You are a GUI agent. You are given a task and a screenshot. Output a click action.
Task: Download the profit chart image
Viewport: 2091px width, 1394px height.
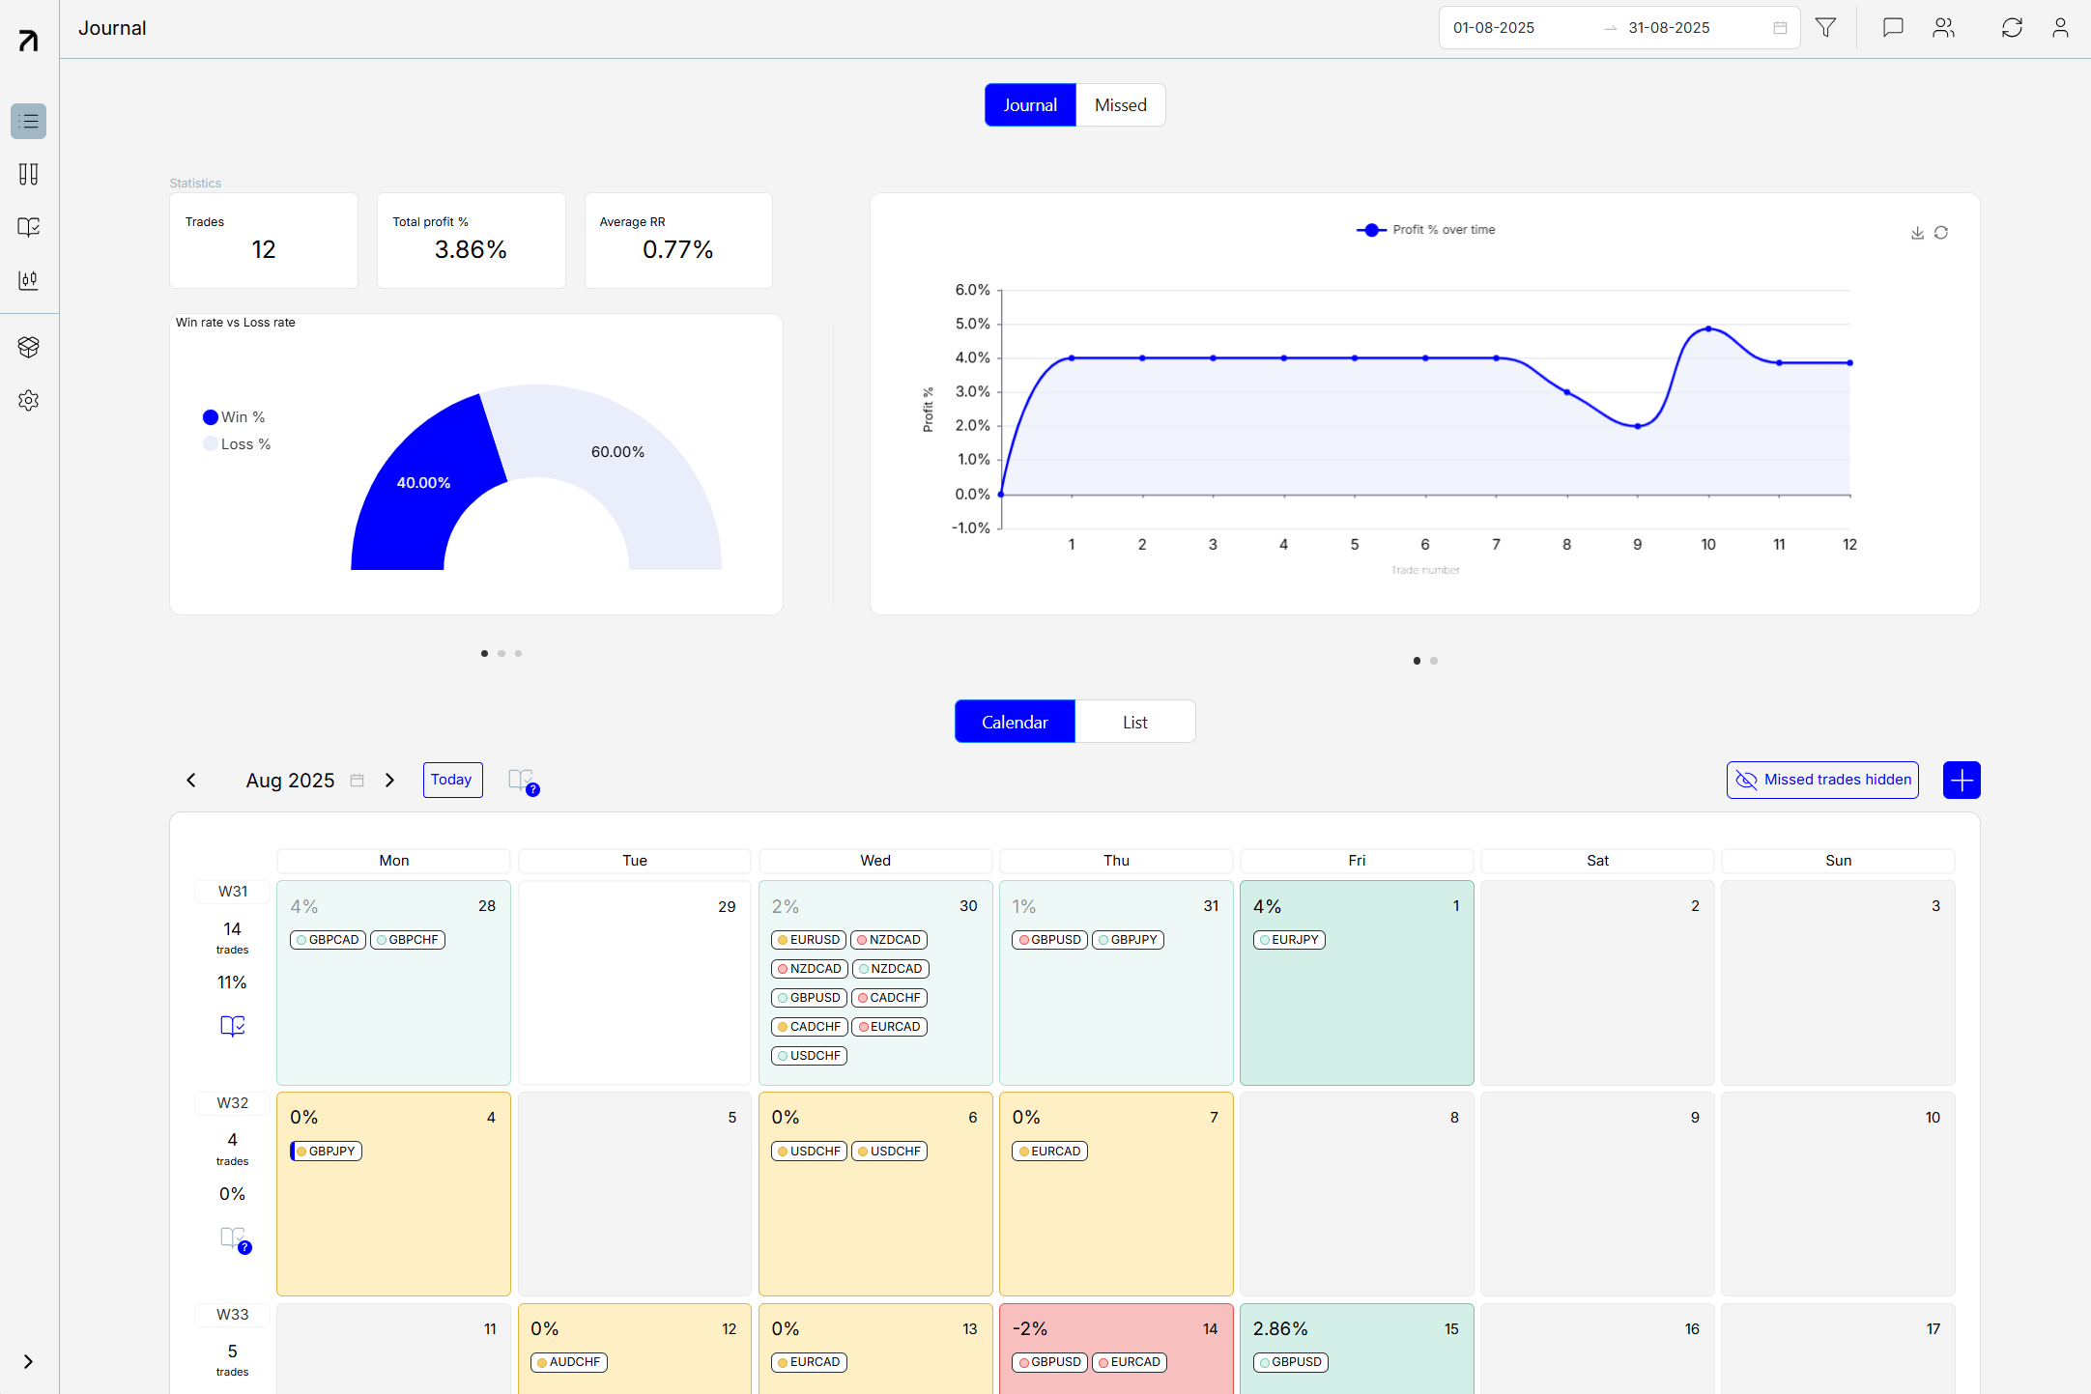(x=1917, y=233)
